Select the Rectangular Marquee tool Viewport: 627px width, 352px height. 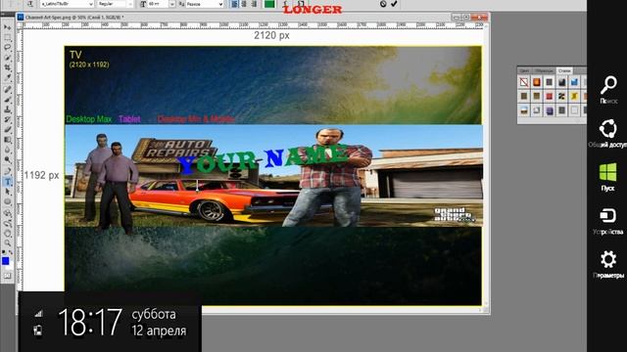click(x=8, y=37)
